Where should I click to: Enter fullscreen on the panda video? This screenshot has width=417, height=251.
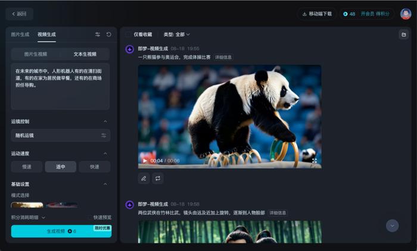point(315,161)
